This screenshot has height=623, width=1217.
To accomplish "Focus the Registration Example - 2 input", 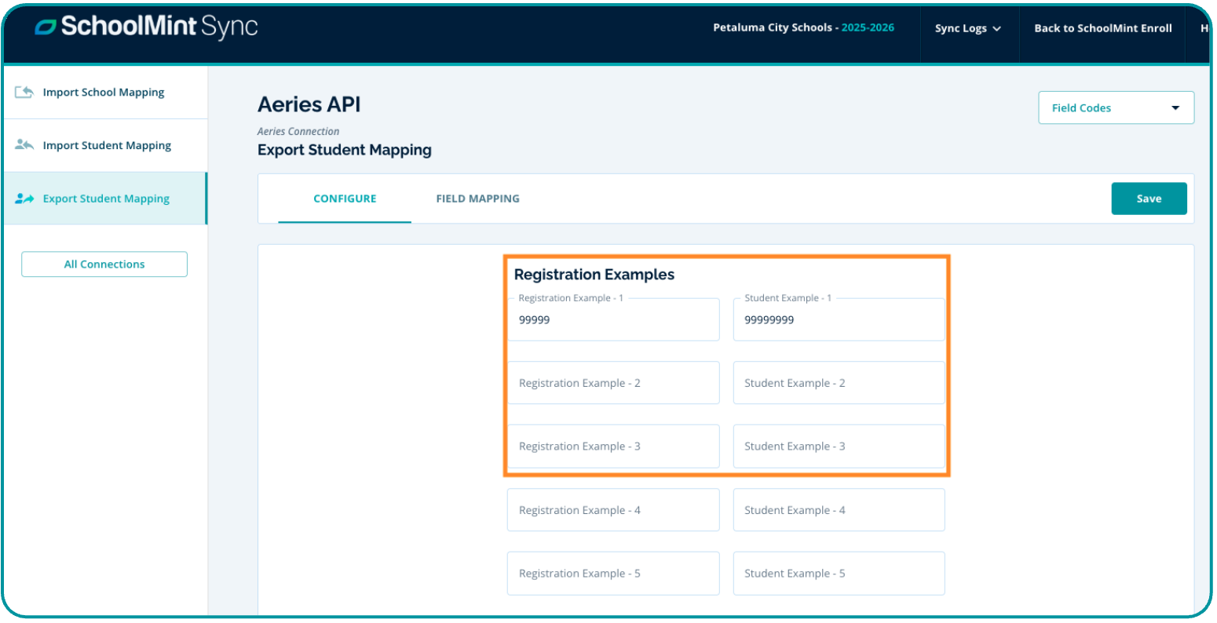I will [612, 383].
